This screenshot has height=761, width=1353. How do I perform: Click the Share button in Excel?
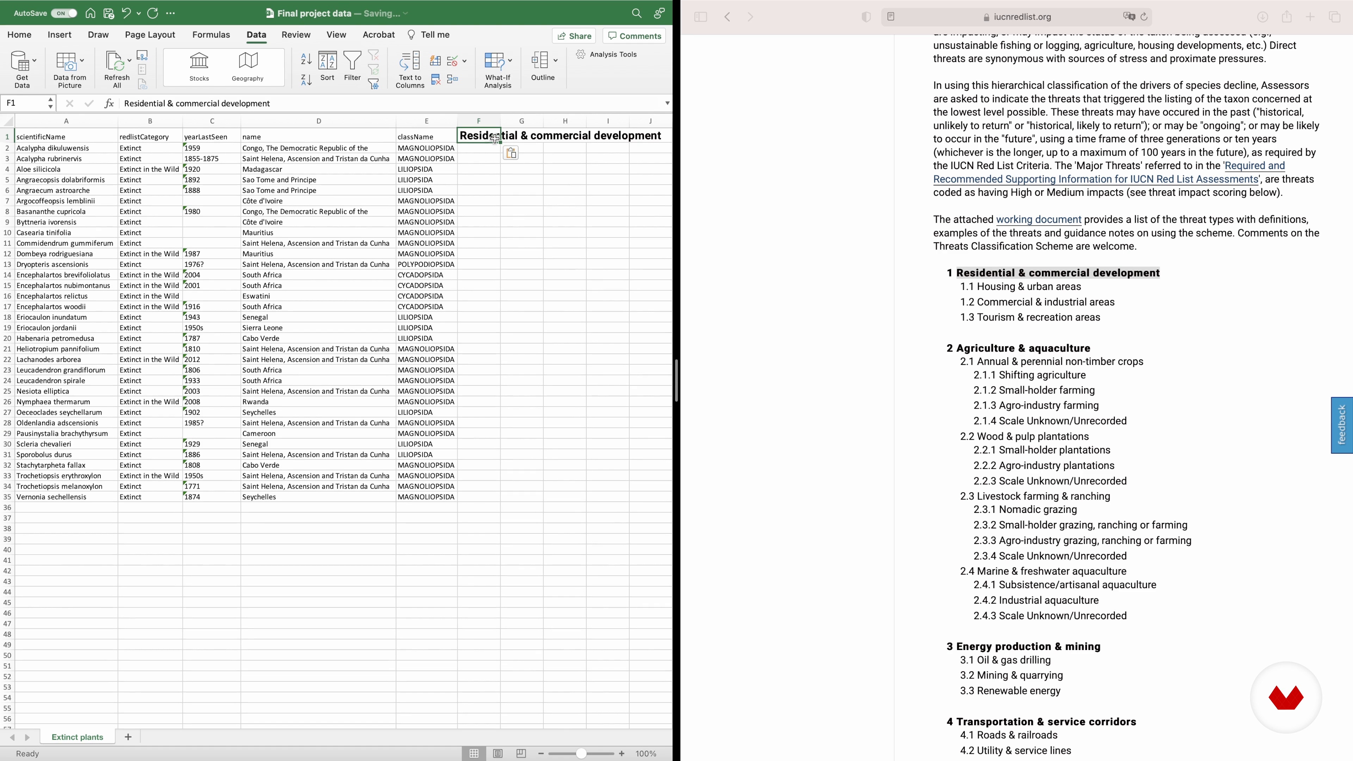click(x=574, y=36)
